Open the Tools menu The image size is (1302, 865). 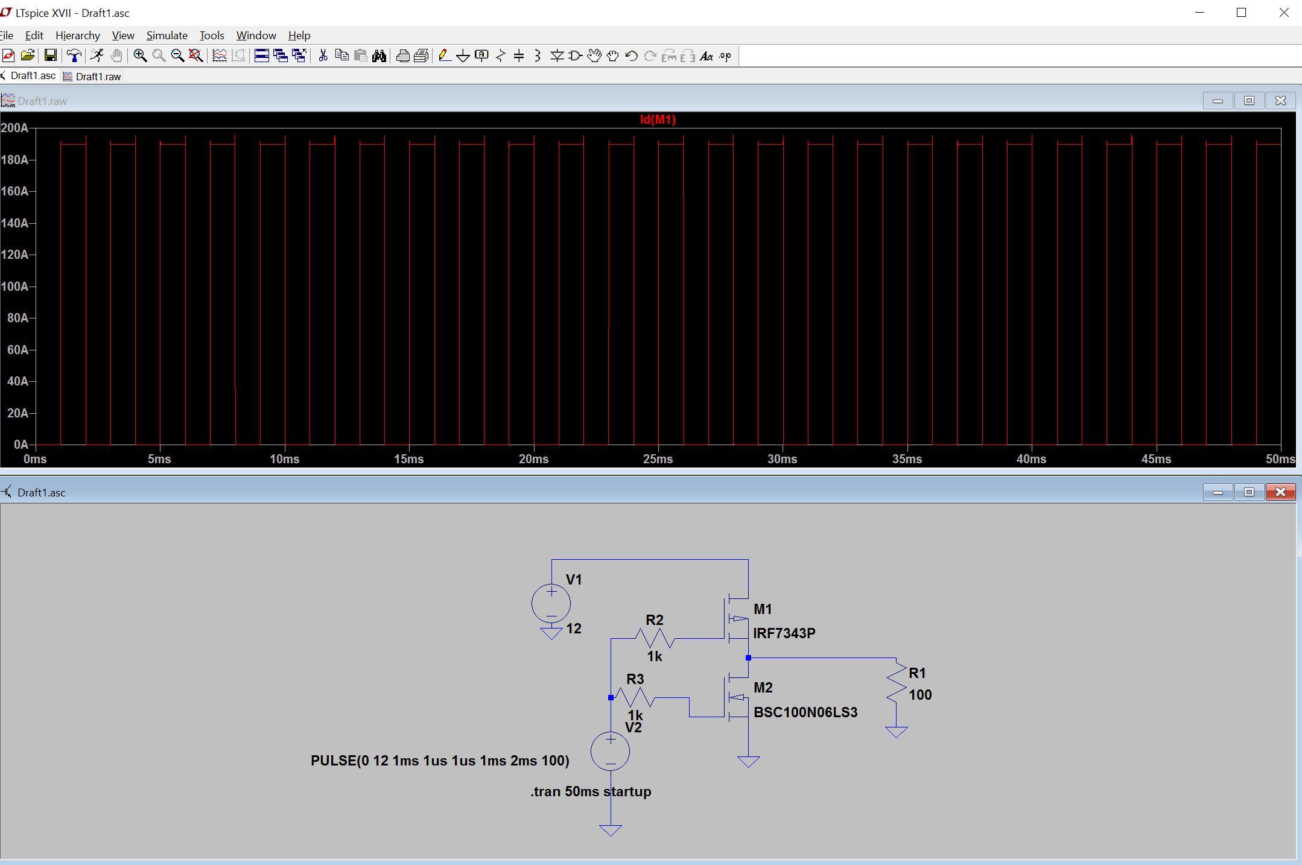coord(212,36)
